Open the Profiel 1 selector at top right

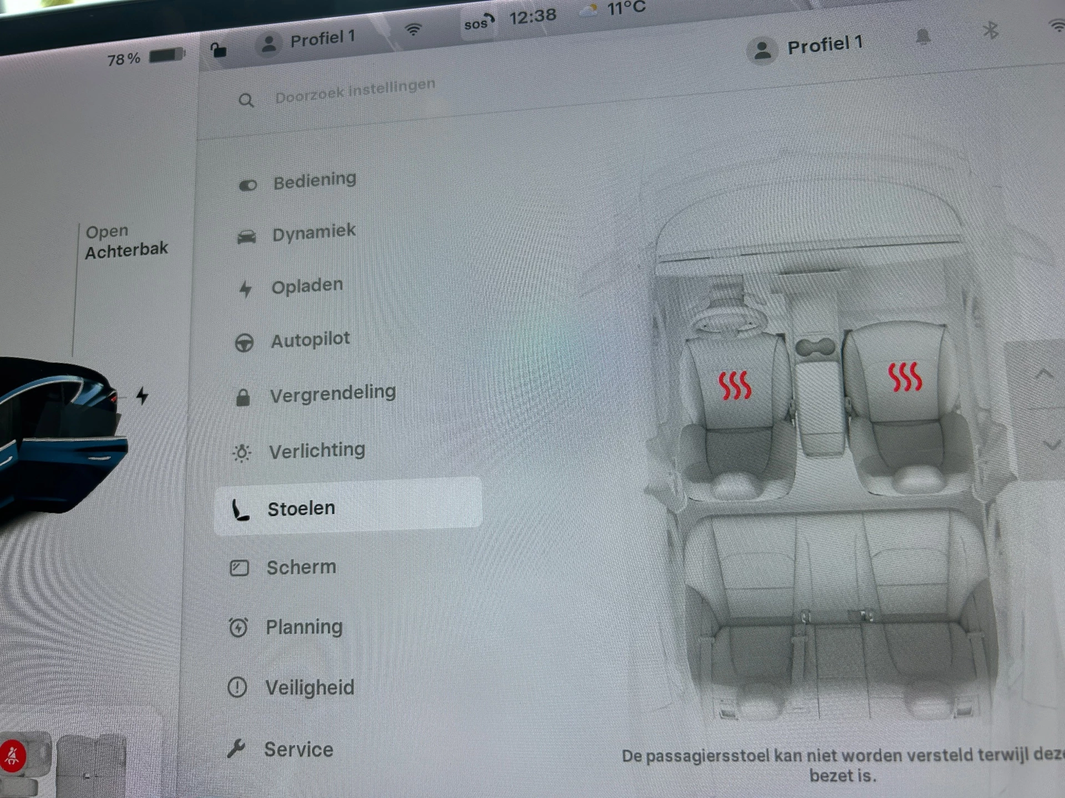click(x=809, y=44)
